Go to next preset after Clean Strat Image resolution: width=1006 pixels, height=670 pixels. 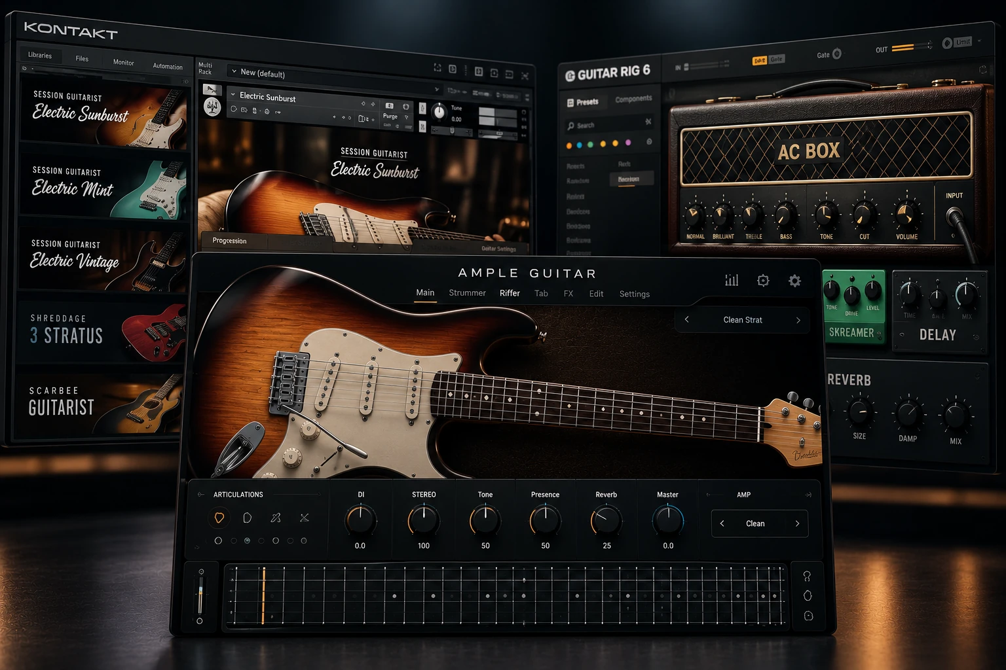point(798,320)
